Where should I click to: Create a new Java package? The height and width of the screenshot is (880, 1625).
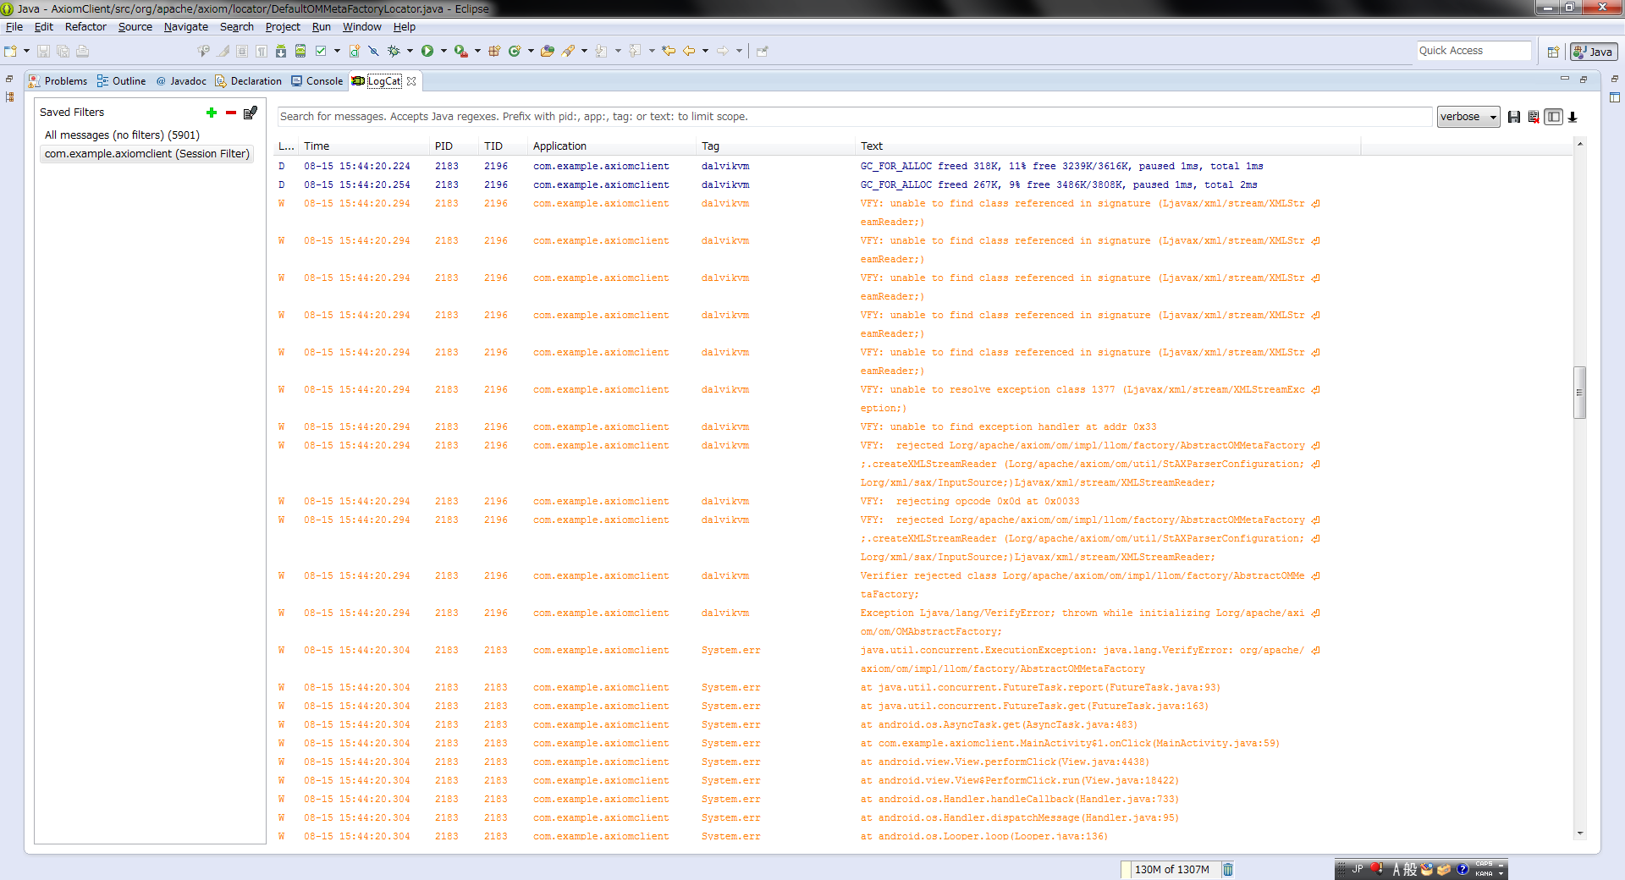pyautogui.click(x=493, y=51)
